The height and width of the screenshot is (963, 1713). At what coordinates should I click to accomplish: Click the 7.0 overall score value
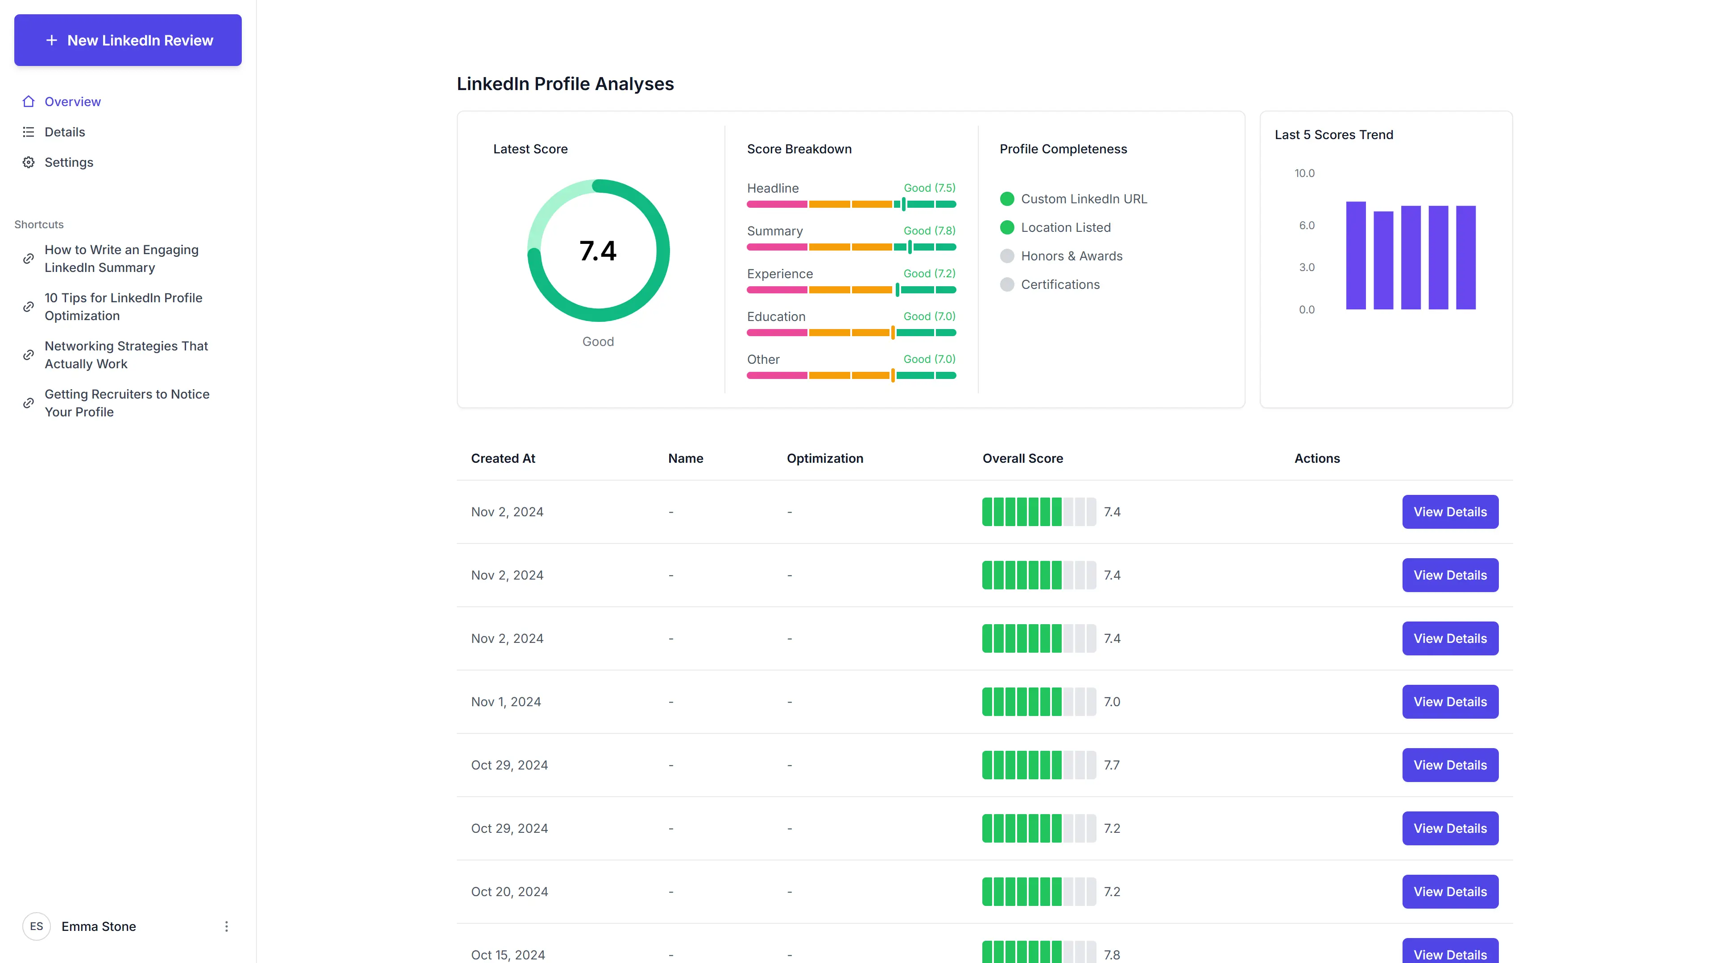tap(1112, 702)
